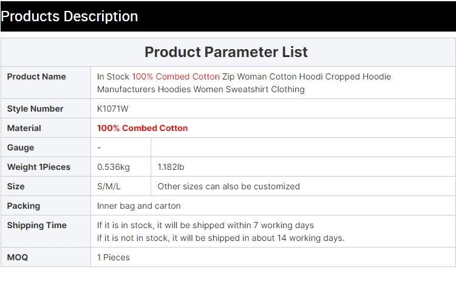Click the 14 working days shipping line

(x=220, y=238)
